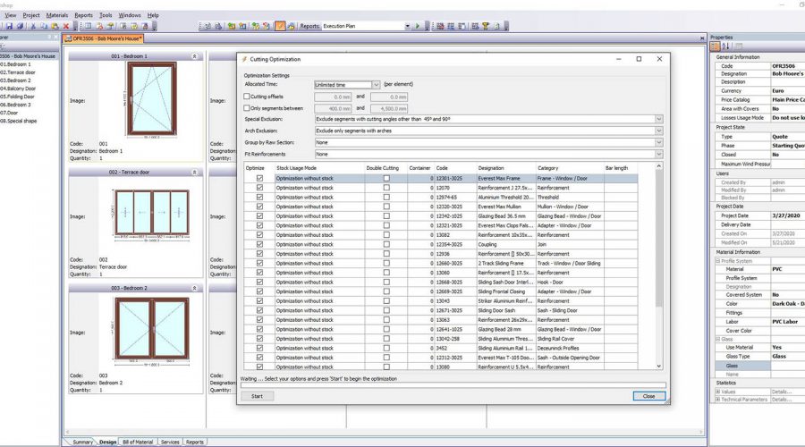Open the Windows menu
Image resolution: width=805 pixels, height=447 pixels.
(130, 15)
